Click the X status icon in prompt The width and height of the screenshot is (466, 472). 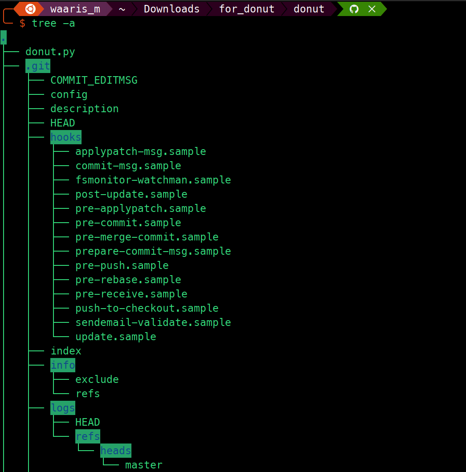372,9
